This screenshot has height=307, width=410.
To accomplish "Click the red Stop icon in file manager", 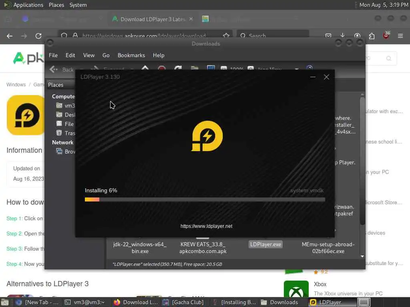I will tap(162, 68).
